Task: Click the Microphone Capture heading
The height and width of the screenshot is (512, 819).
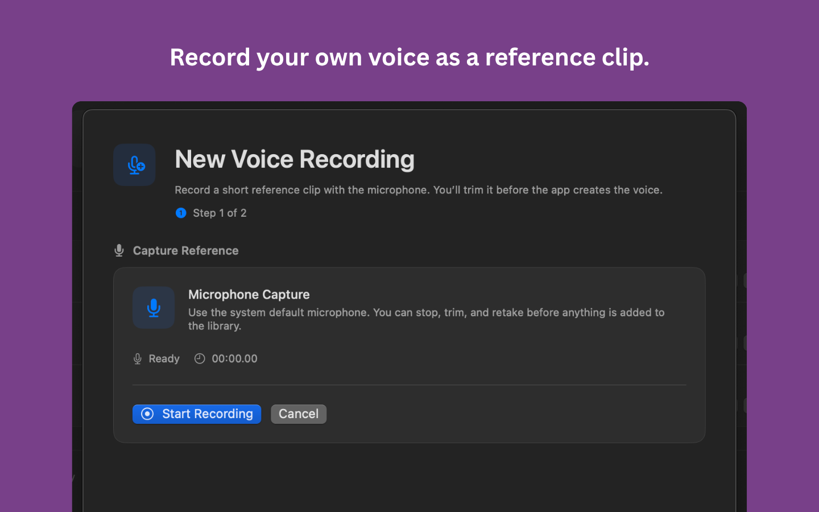Action: tap(249, 294)
